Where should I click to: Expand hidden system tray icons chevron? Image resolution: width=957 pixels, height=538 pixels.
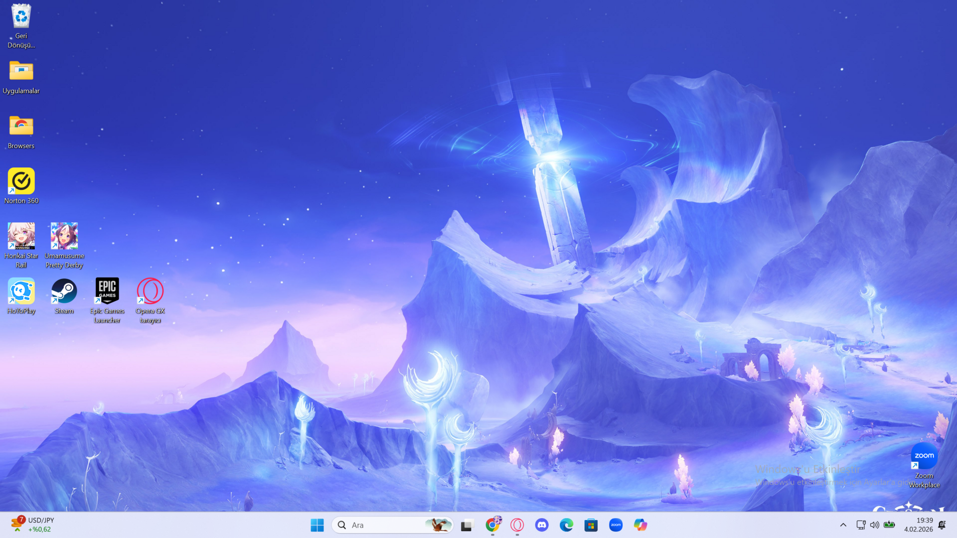pyautogui.click(x=843, y=525)
